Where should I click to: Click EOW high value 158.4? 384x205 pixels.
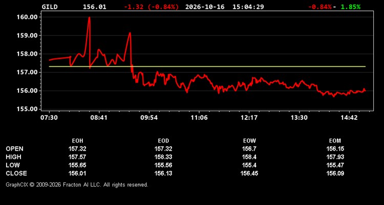(x=249, y=157)
